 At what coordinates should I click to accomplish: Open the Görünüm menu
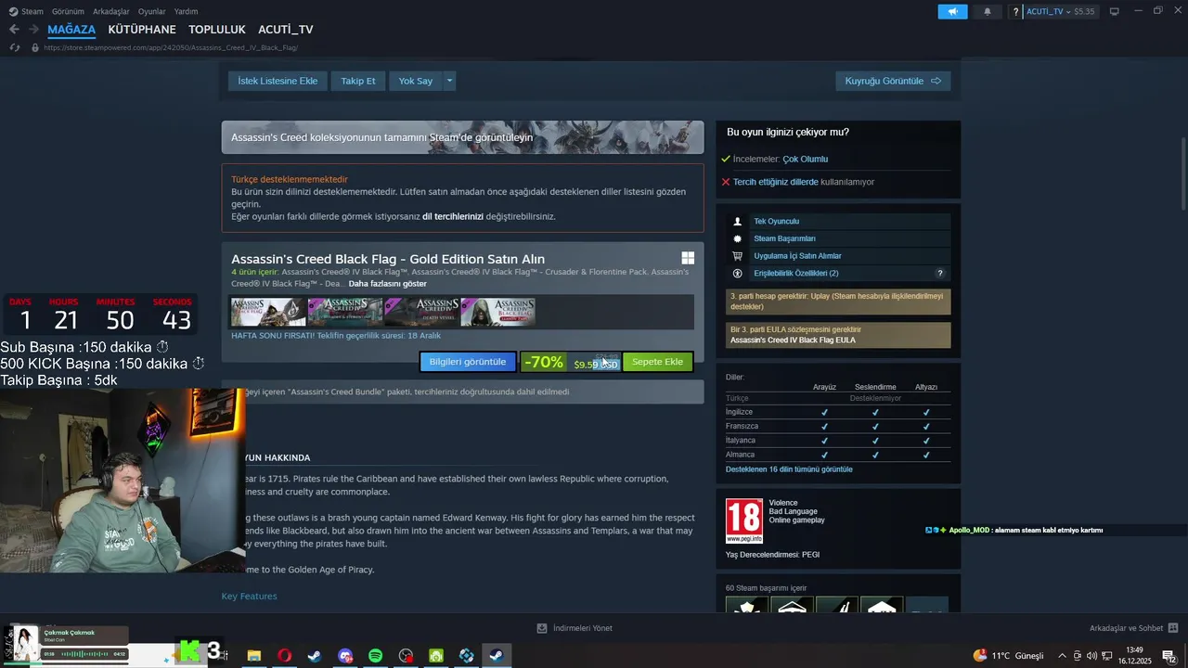click(x=68, y=11)
